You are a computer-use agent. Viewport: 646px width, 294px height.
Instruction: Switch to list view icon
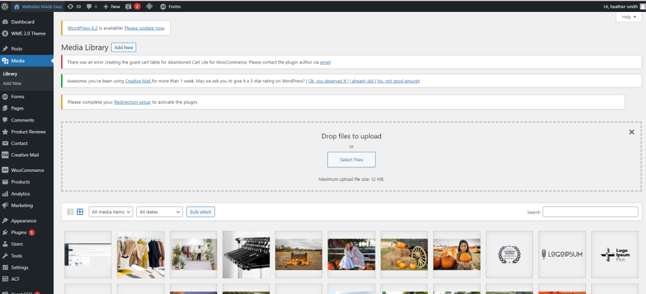tap(70, 212)
